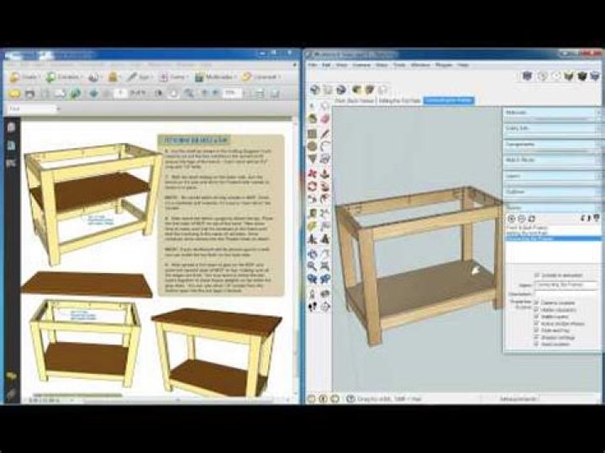Viewport: 605px width, 453px height.
Task: Click the Acrobat Comment button
Action: click(261, 76)
